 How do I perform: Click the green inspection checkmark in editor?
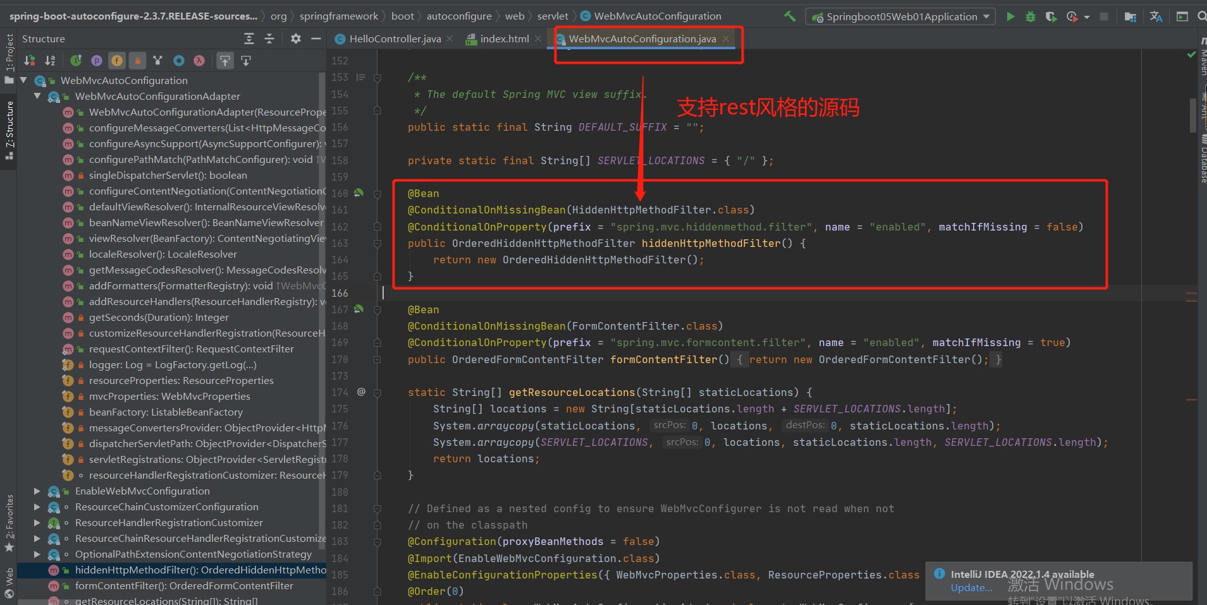[1192, 56]
